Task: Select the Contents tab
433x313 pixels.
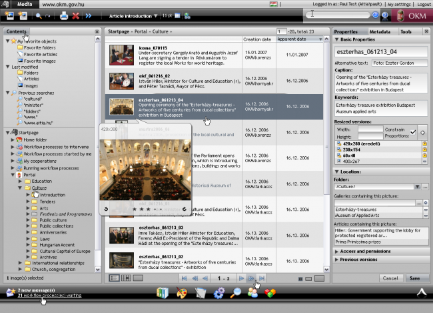Action: [16, 31]
